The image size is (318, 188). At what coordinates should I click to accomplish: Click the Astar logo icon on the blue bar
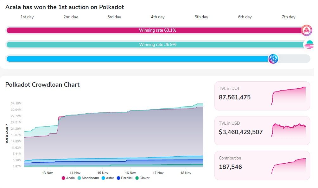coord(273,59)
